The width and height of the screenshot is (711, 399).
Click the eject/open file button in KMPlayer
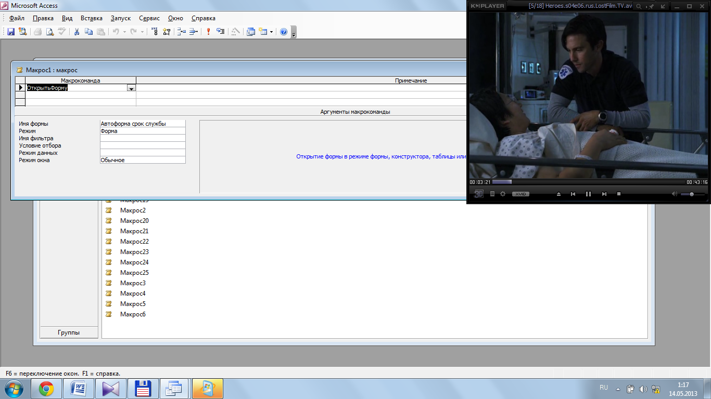coord(558,194)
